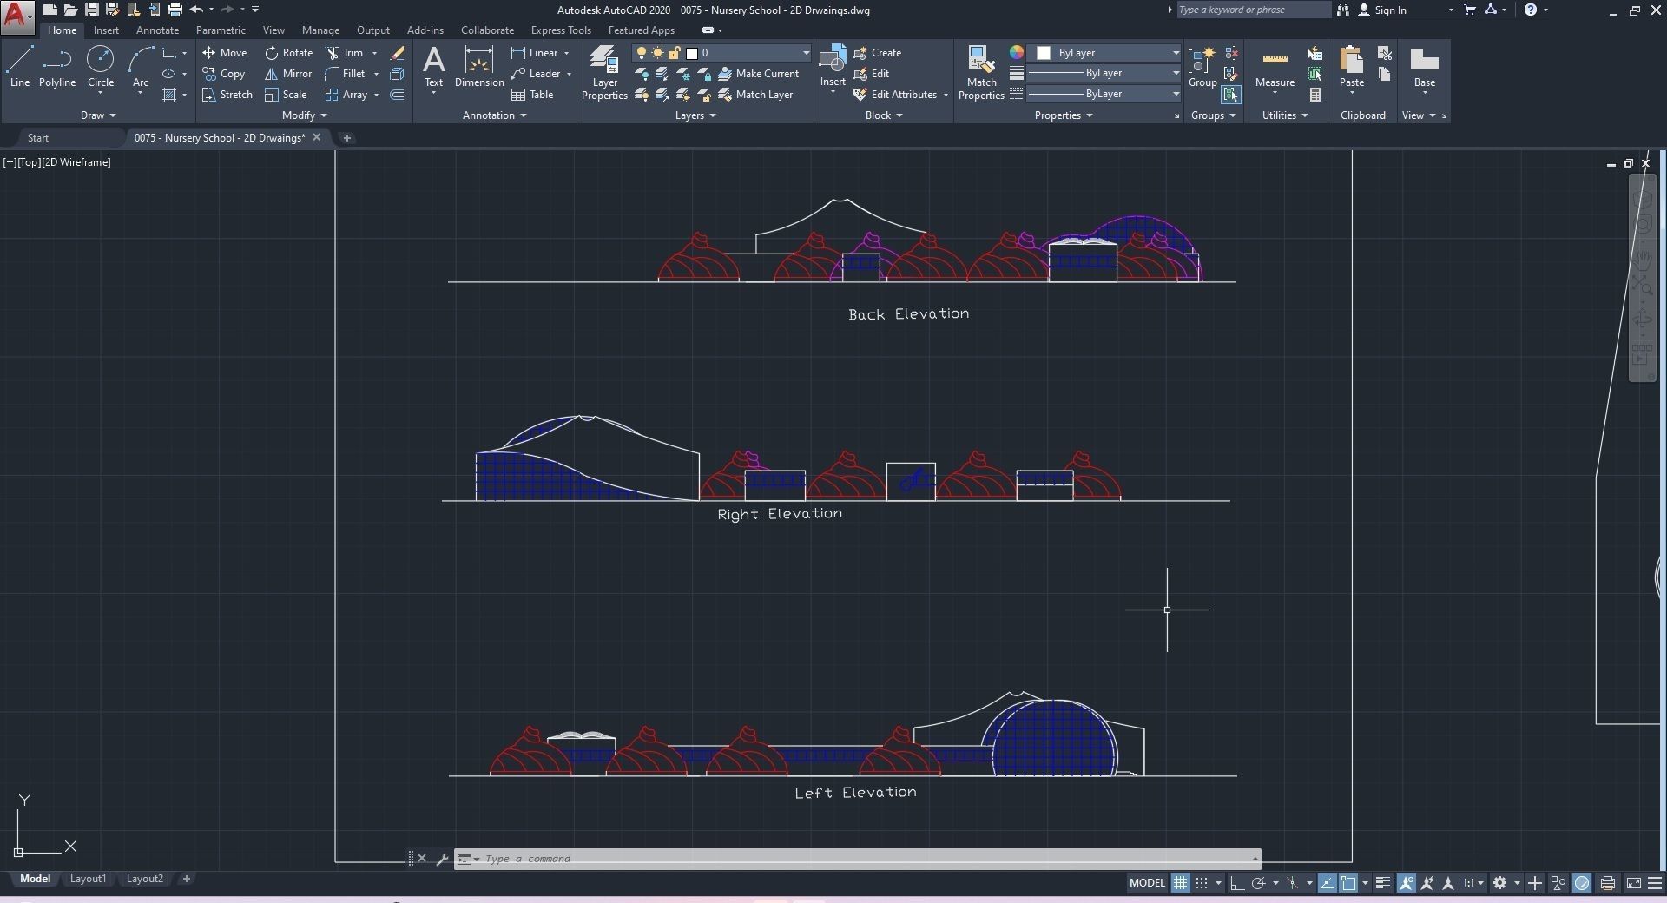This screenshot has height=903, width=1667.
Task: Click the Group tool
Action: (x=1202, y=67)
